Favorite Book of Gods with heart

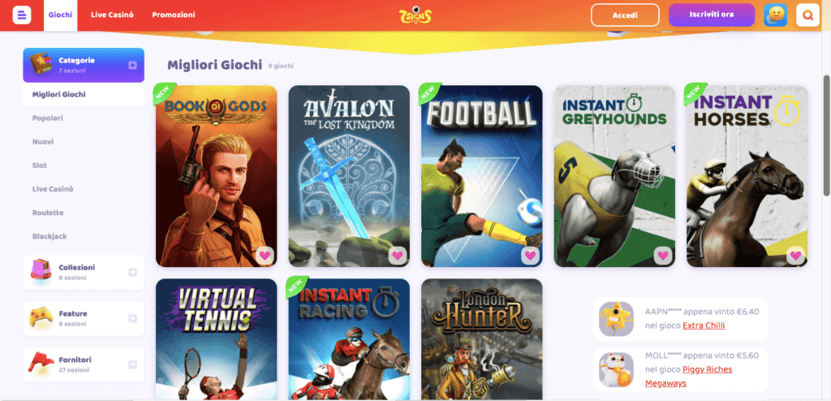(265, 256)
